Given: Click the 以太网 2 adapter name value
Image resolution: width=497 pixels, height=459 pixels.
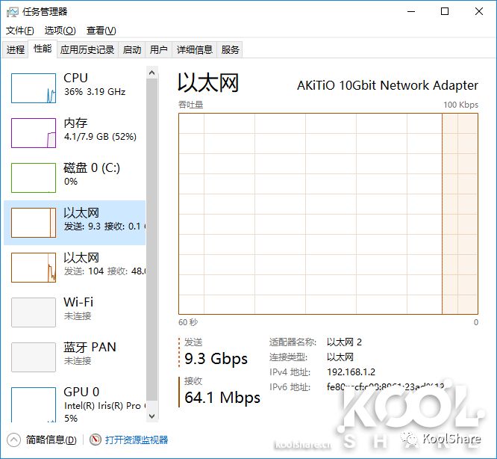Looking at the screenshot, I should tap(344, 342).
